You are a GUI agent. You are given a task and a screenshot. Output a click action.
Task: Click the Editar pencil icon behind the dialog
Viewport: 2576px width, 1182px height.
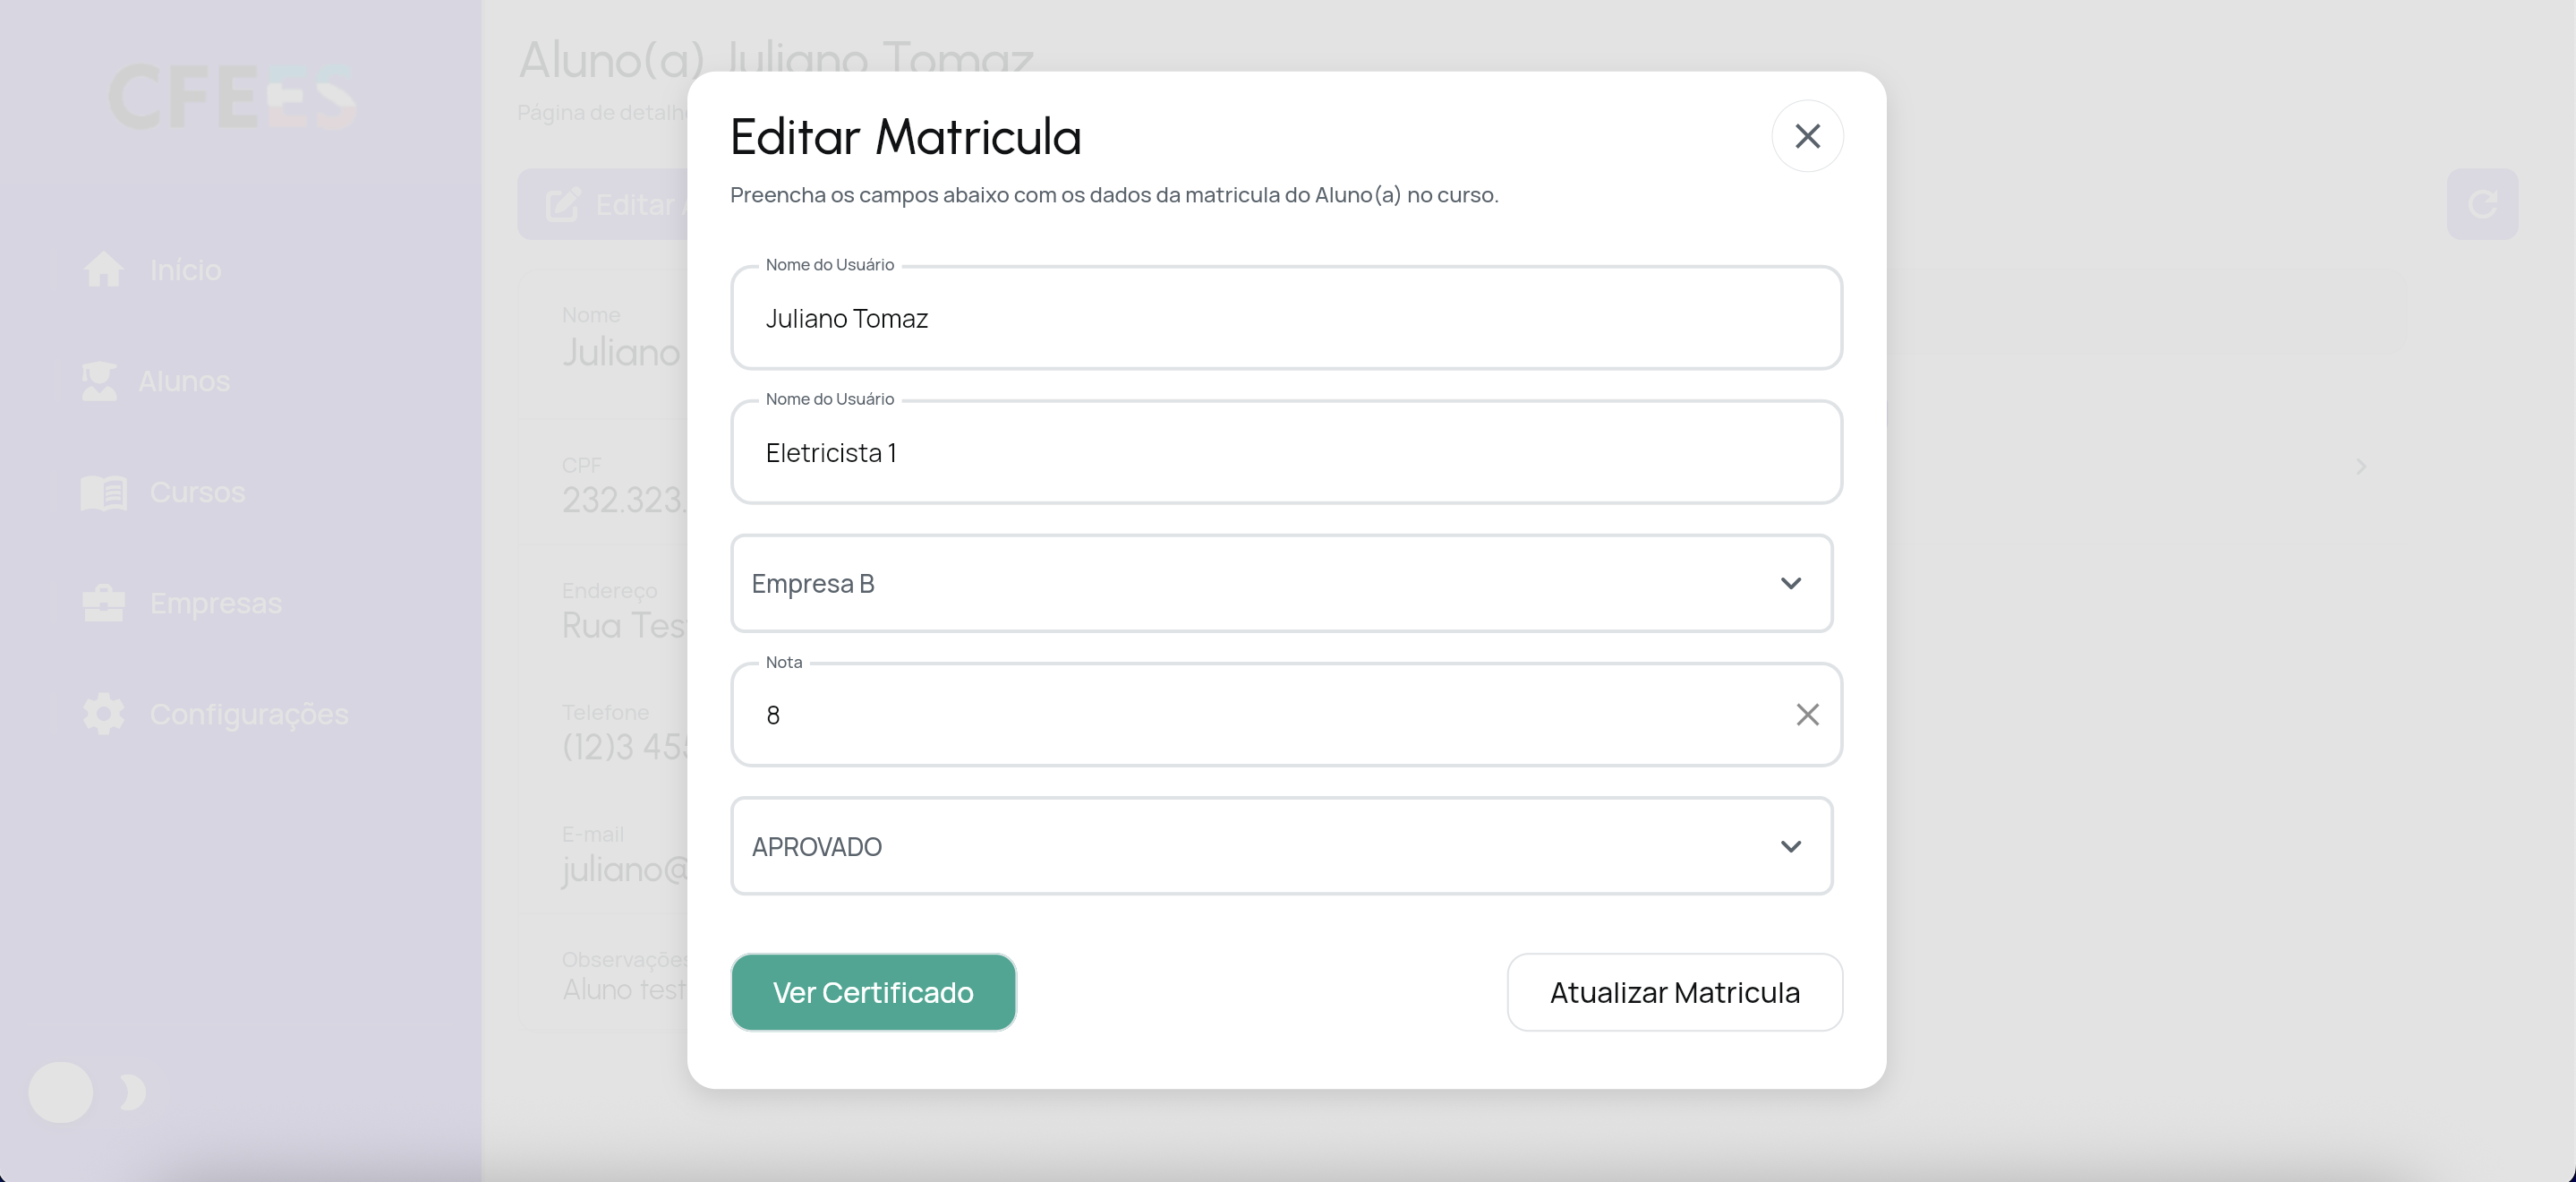pyautogui.click(x=563, y=203)
